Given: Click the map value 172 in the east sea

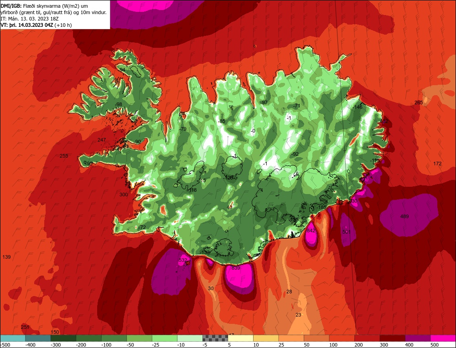Looking at the screenshot, I should (437, 164).
